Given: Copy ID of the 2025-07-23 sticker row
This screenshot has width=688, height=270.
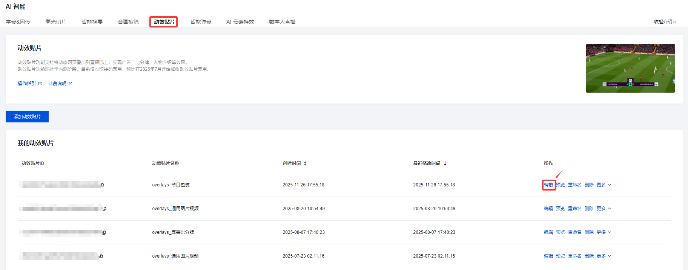Looking at the screenshot, I should pyautogui.click(x=101, y=256).
